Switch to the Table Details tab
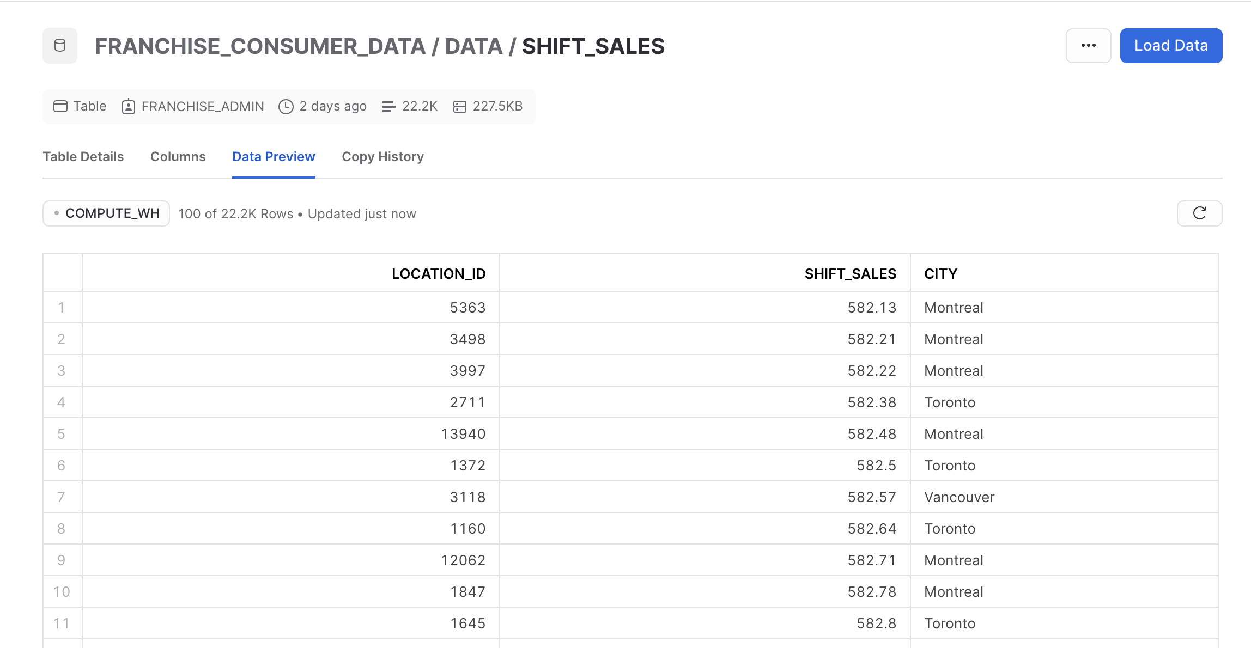The width and height of the screenshot is (1251, 648). (x=83, y=157)
